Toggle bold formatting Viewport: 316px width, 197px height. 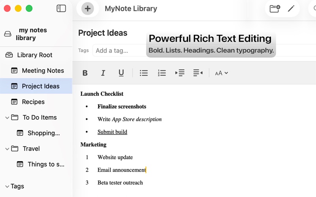pyautogui.click(x=85, y=73)
